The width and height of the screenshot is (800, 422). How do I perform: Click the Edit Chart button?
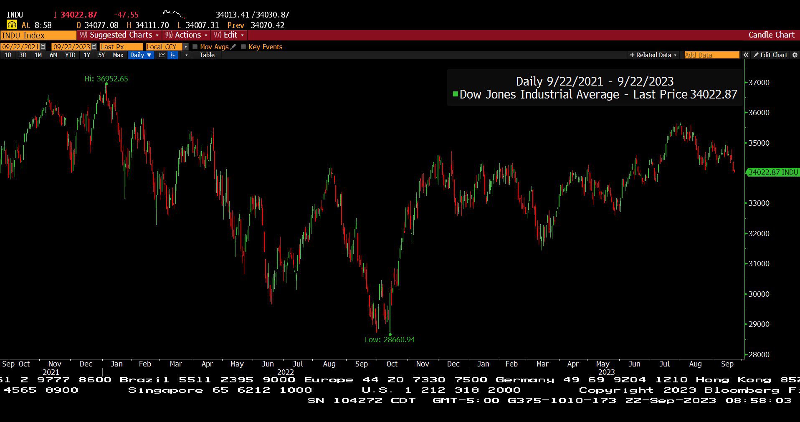coord(770,55)
